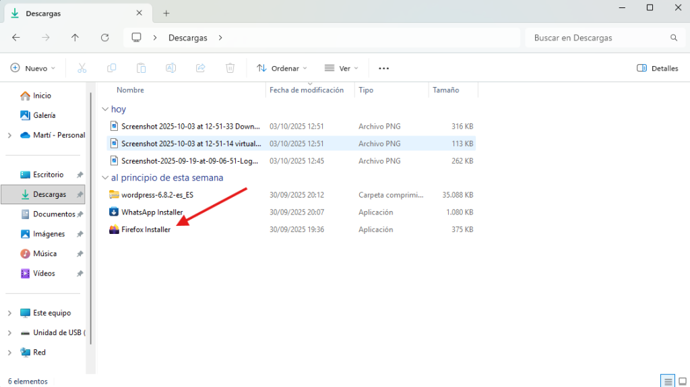Refresh the Descargas folder view
This screenshot has width=690, height=387.
click(x=104, y=38)
